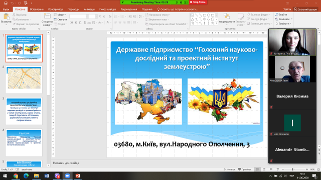321x180 pixels.
Task: Select slide 2 map thumbnail
Action: point(24,79)
